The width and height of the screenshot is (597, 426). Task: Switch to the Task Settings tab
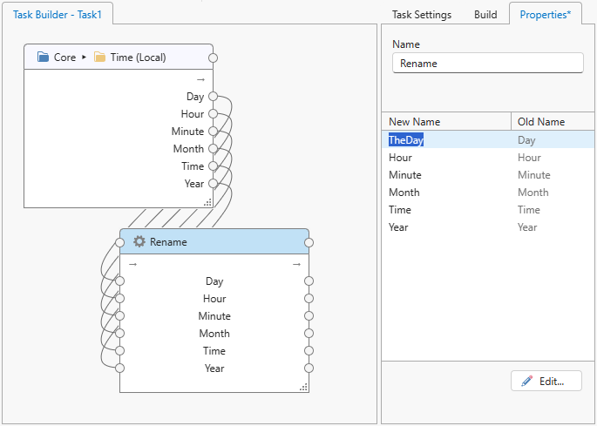point(422,15)
